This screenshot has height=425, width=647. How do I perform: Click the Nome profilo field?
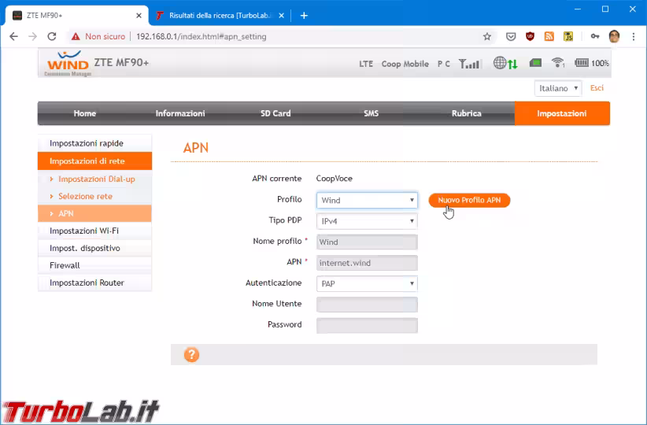click(367, 242)
